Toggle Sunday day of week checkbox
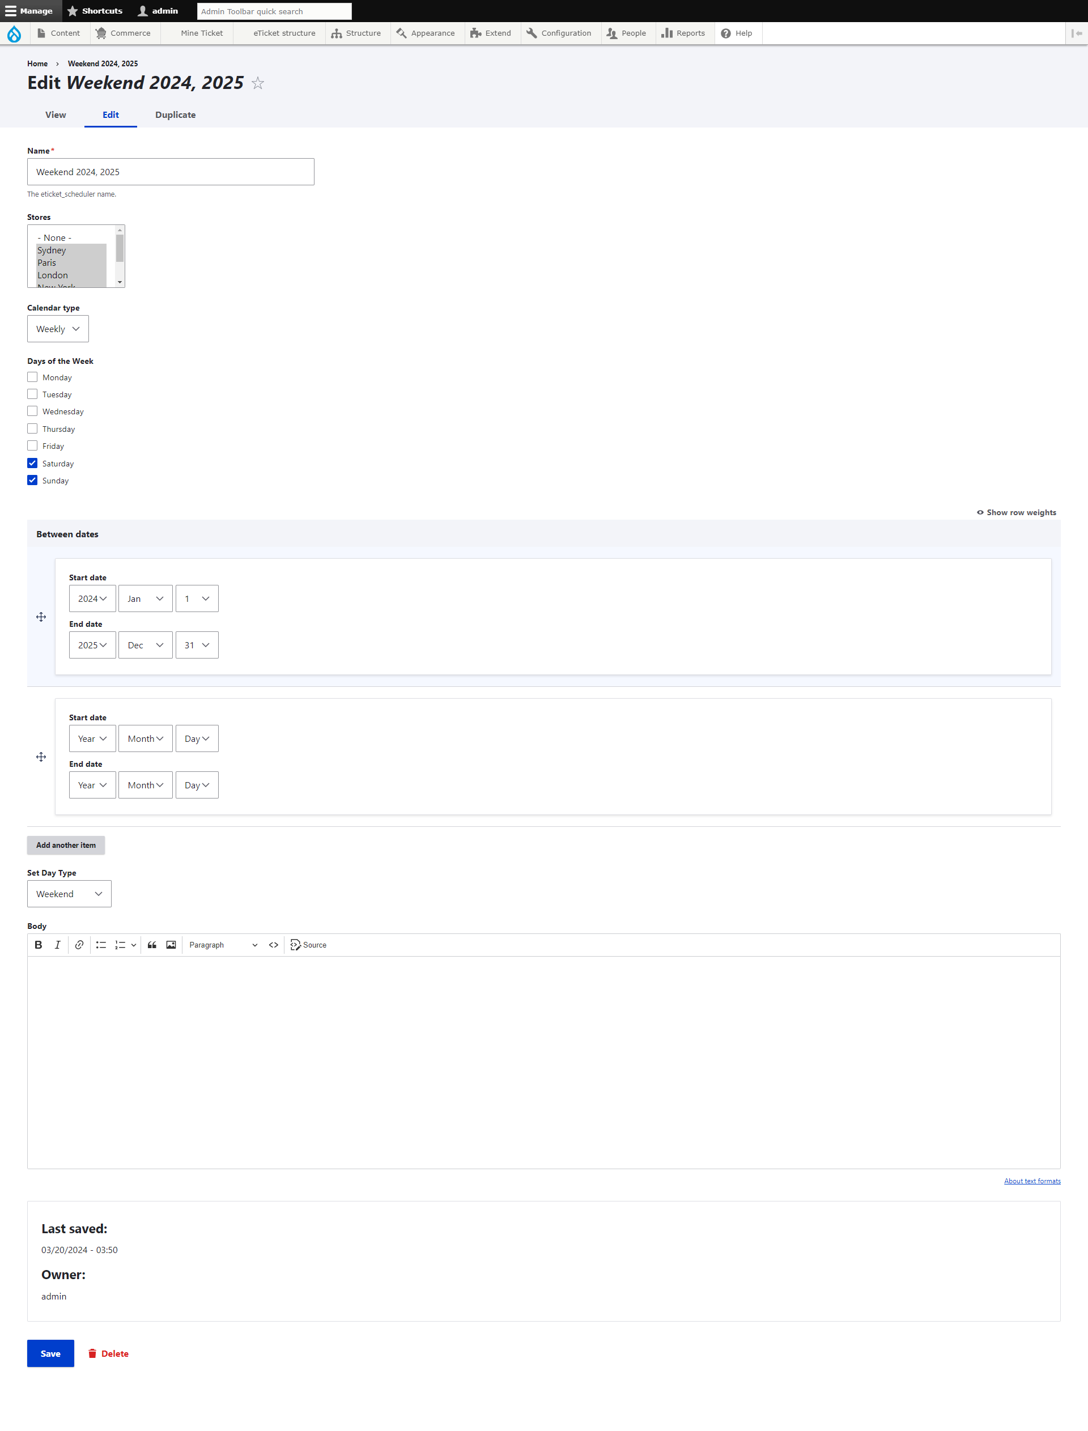1088x1431 pixels. [x=32, y=480]
